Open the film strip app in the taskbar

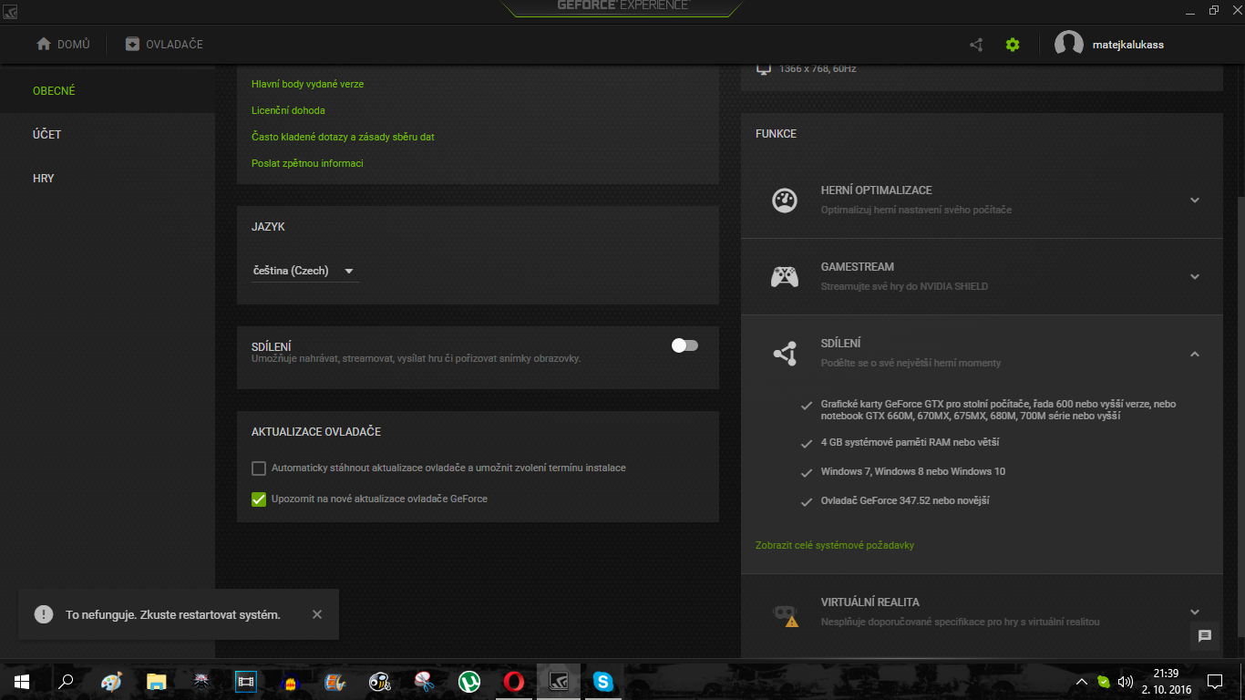(x=245, y=681)
